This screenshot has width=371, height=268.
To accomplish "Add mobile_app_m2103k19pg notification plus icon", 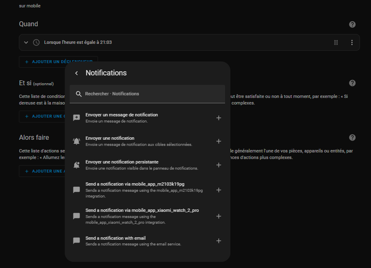I will click(x=219, y=190).
